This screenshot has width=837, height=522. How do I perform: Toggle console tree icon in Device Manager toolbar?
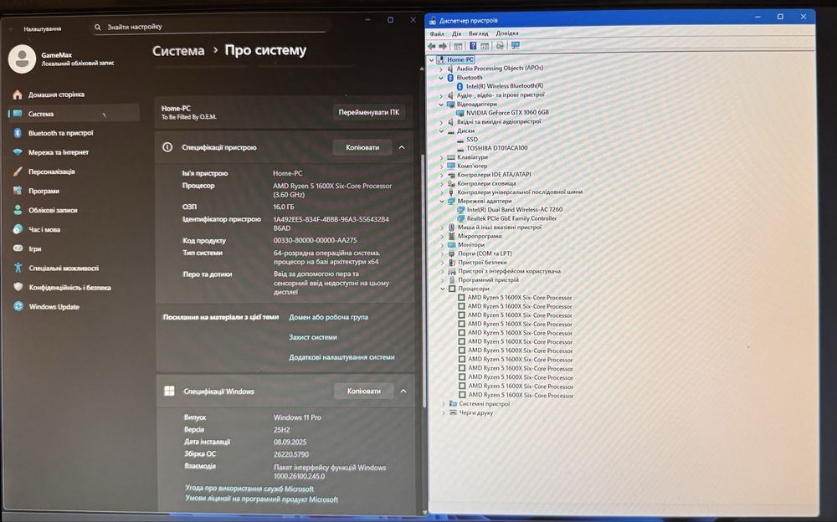[x=458, y=47]
